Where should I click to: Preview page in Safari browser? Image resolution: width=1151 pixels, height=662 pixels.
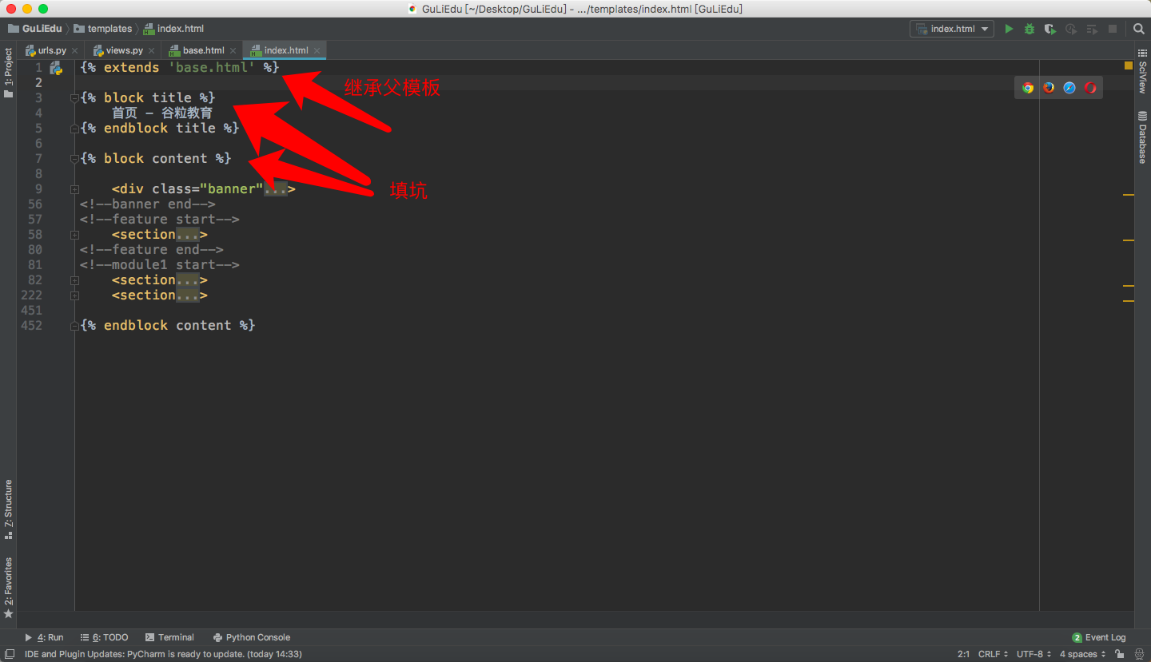(x=1069, y=88)
